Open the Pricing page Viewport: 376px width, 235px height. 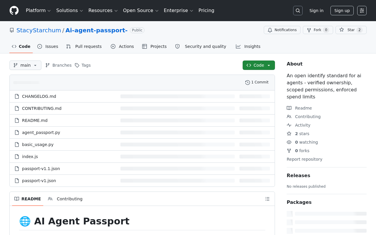(206, 11)
